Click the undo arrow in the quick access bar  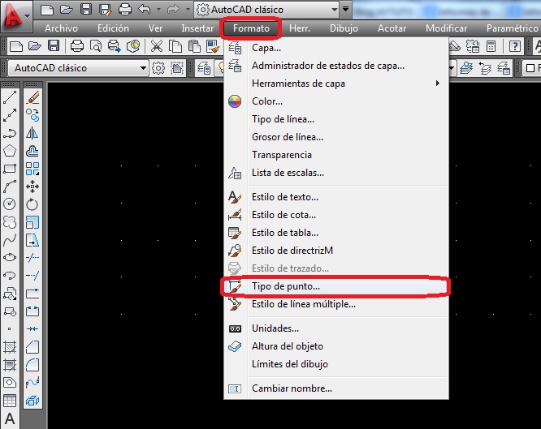pyautogui.click(x=144, y=9)
